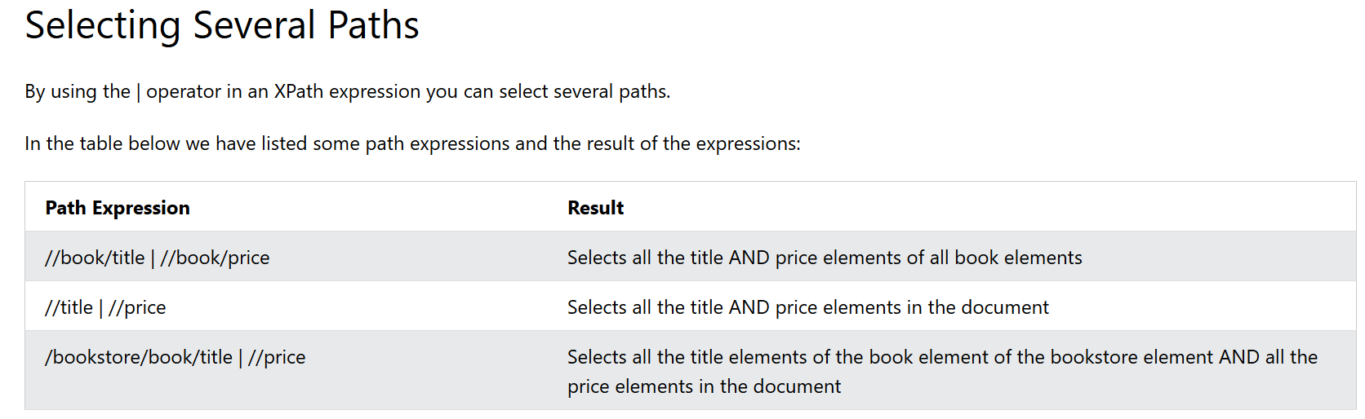Click the result starting "Selects all the title elements of"
The width and height of the screenshot is (1365, 419).
(942, 357)
